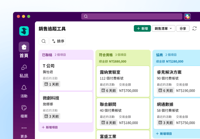Open 私訊 direct messages icon
Image resolution: width=200 pixels, height=139 pixels.
point(24,67)
